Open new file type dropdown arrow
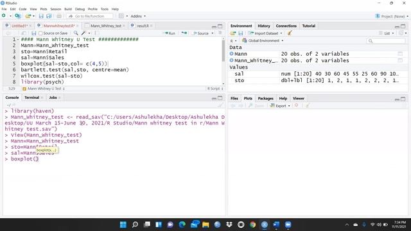The width and height of the screenshot is (411, 231). click(x=10, y=16)
